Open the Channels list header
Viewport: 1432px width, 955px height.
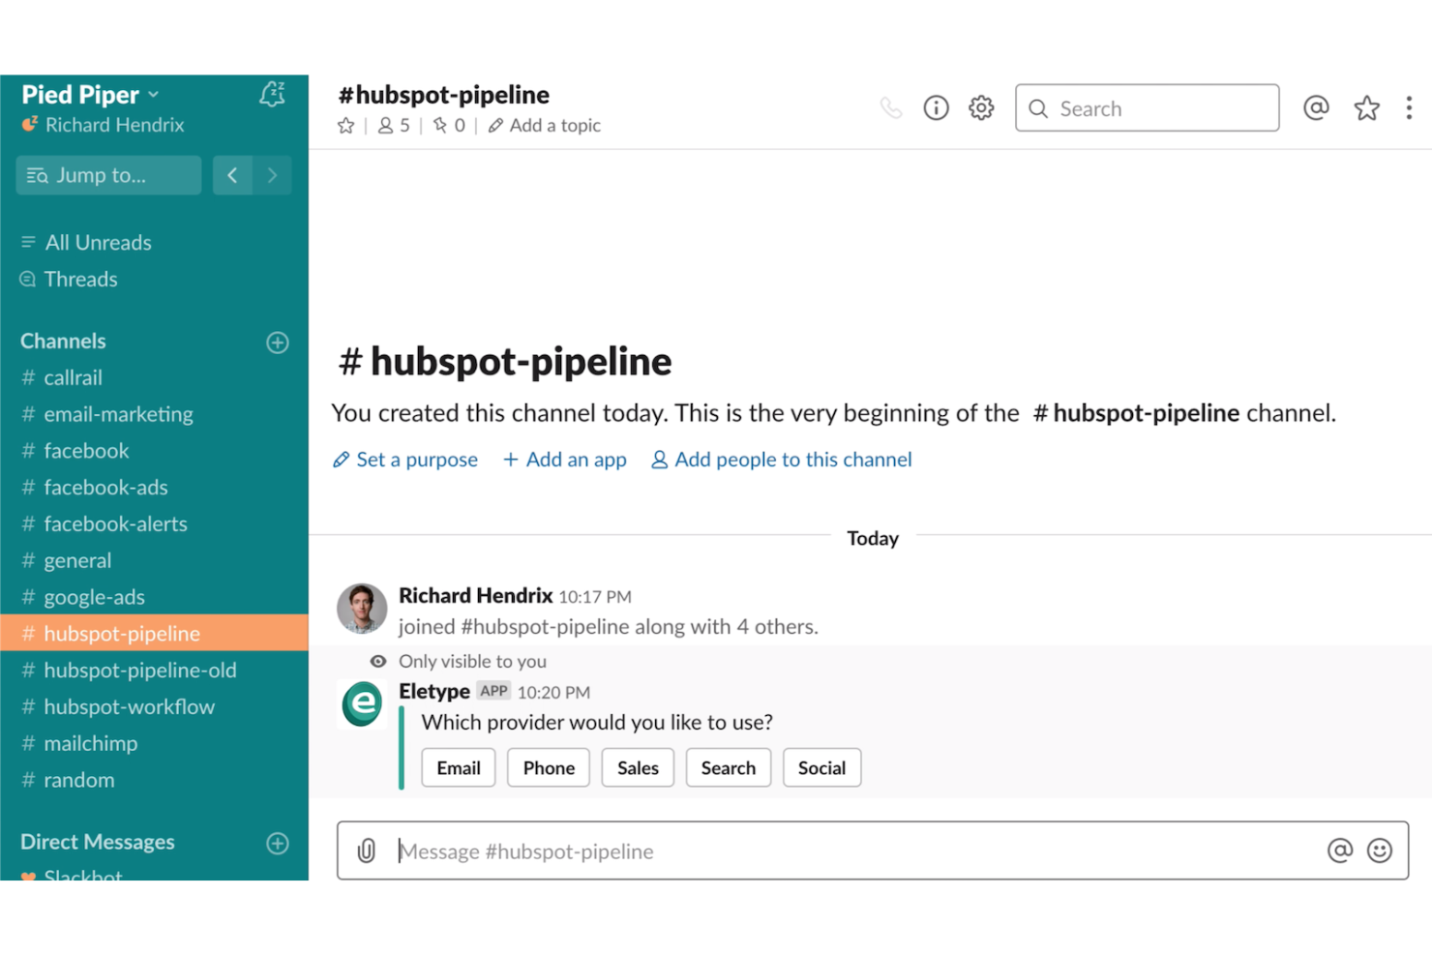tap(63, 342)
